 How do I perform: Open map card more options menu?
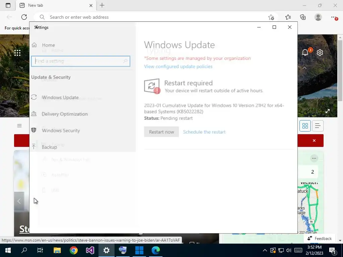pos(314,158)
